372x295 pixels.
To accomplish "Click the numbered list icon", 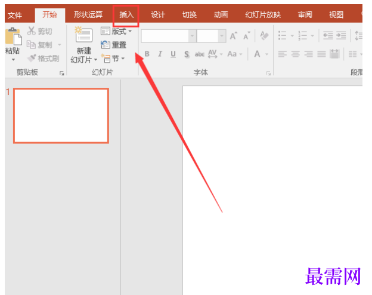I will (x=303, y=36).
